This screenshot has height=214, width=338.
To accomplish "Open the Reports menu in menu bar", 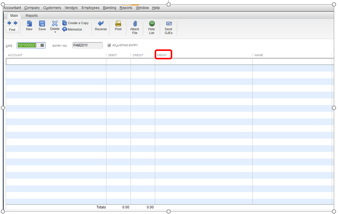I will point(126,8).
